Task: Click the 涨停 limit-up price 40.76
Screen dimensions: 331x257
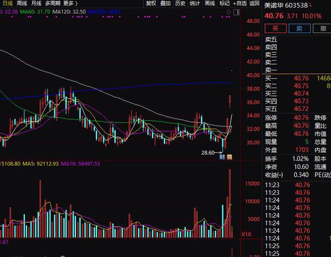Action: click(x=301, y=118)
